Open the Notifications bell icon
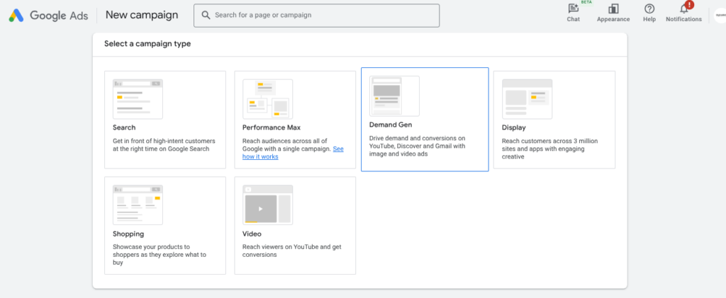Image resolution: width=726 pixels, height=298 pixels. pos(684,8)
